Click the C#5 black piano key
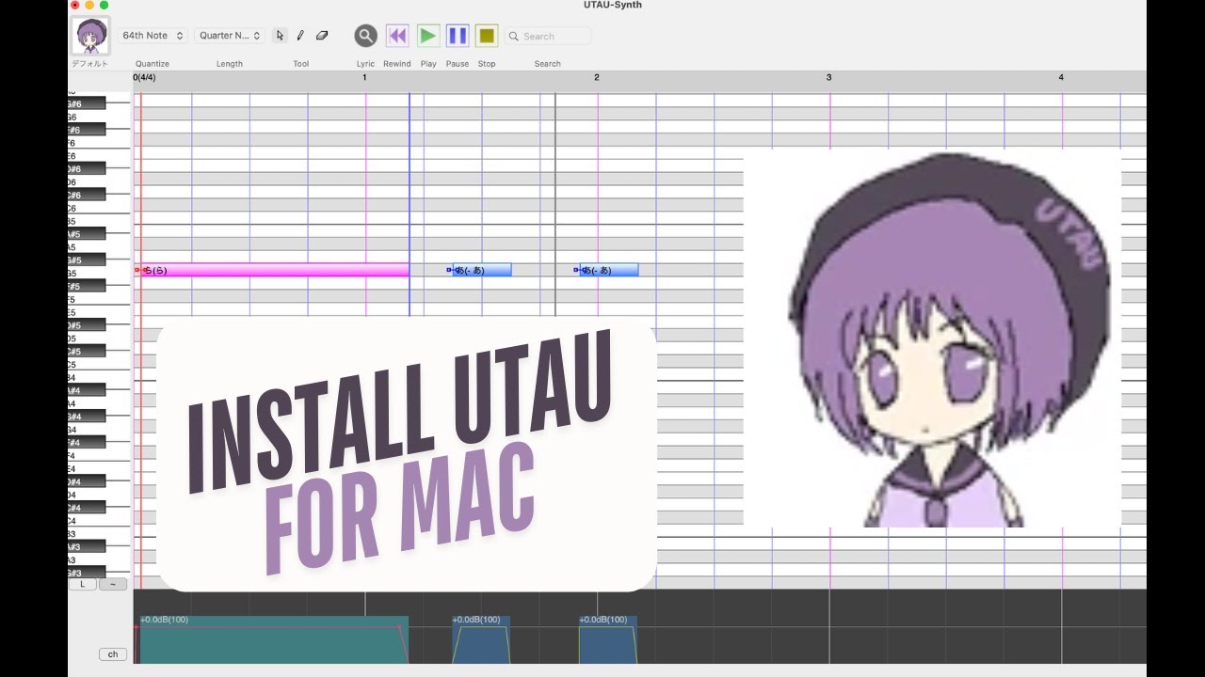The height and width of the screenshot is (677, 1205). point(87,352)
